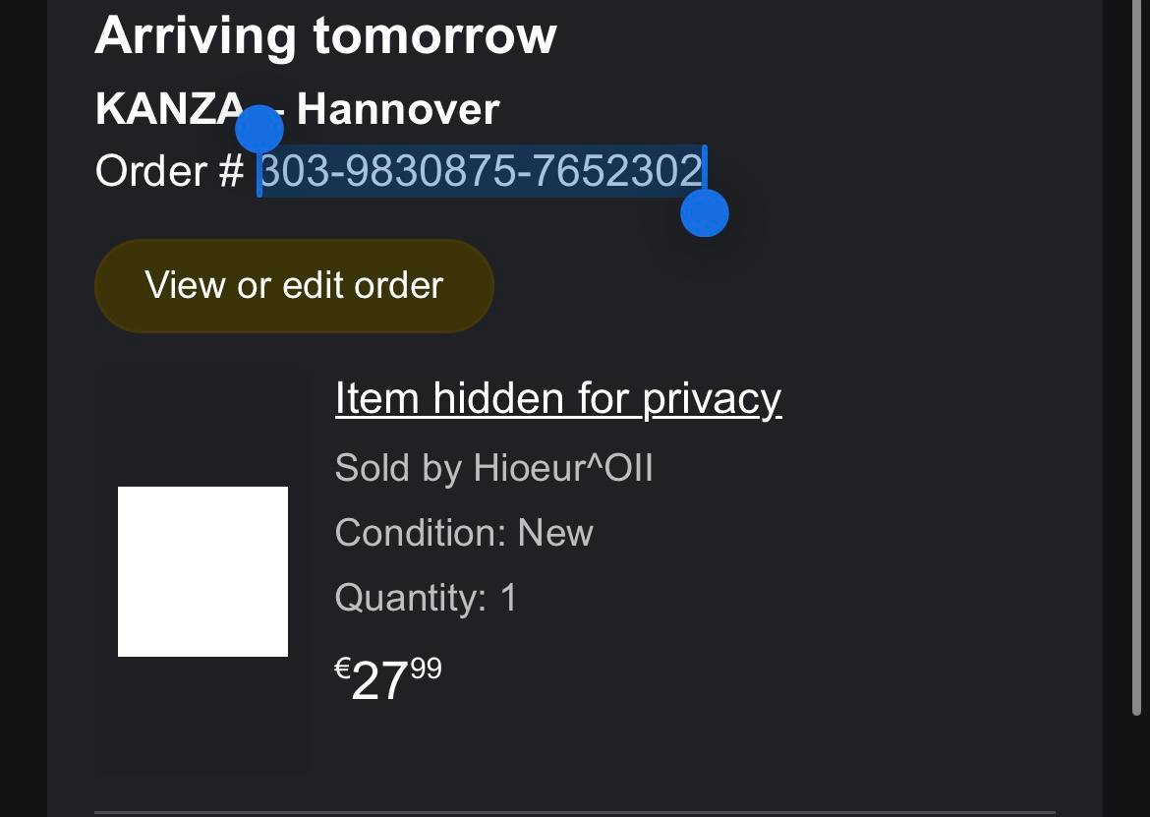This screenshot has height=817, width=1150.
Task: Click the Arriving tomorrow heading
Action: [x=325, y=35]
